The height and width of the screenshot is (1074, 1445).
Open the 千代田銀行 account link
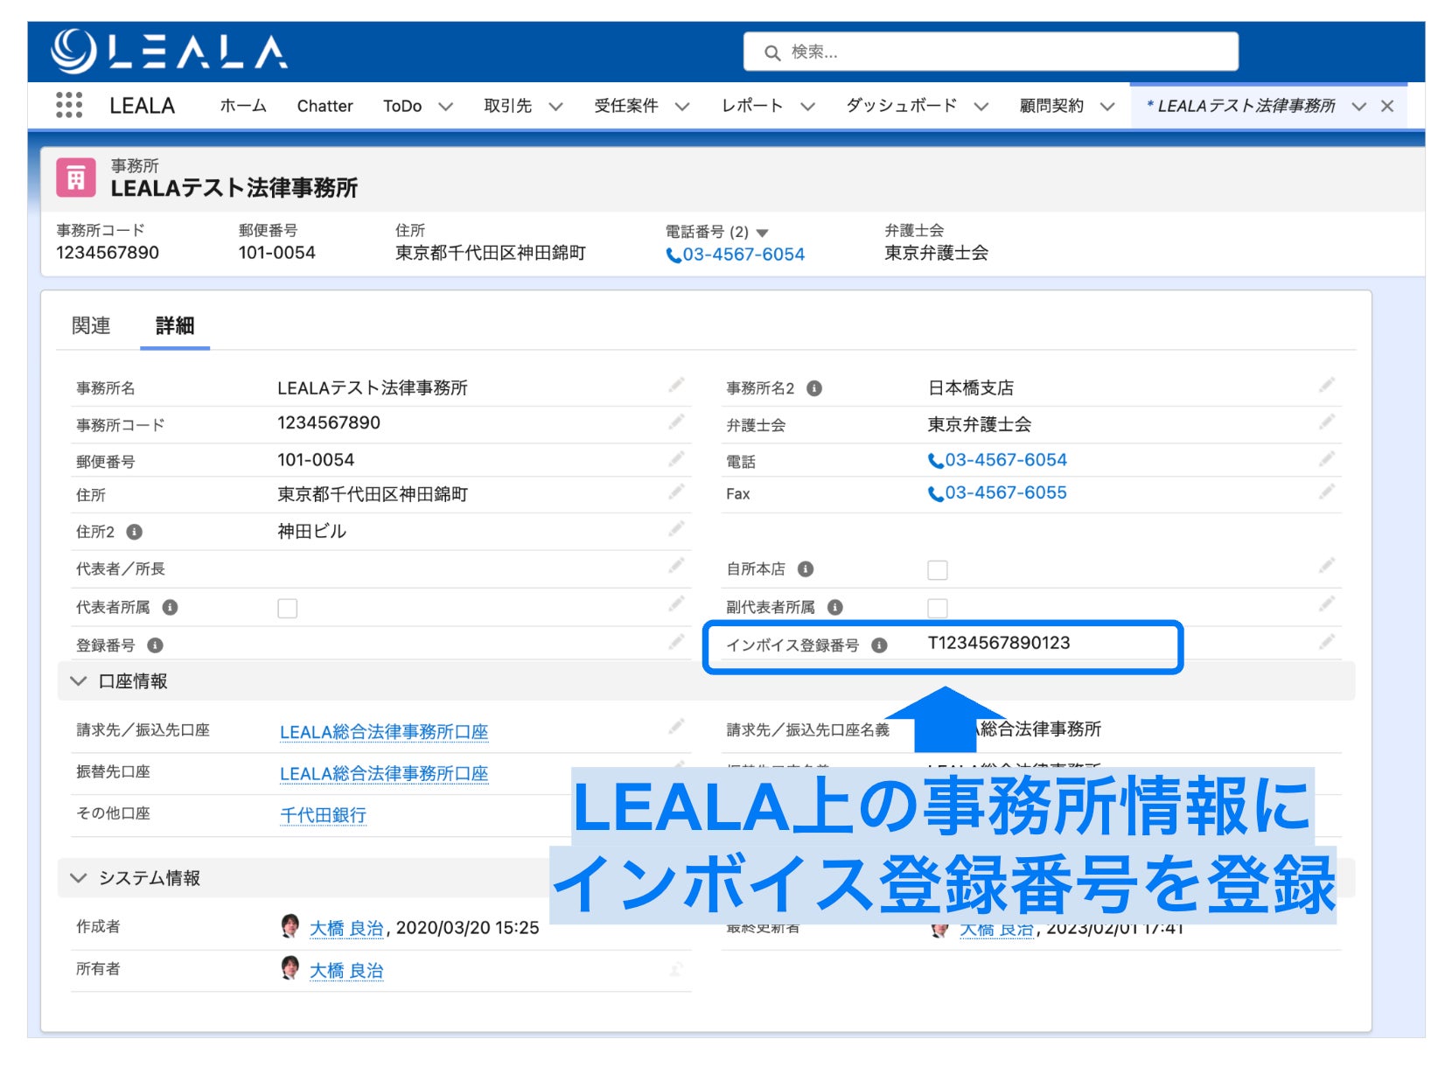pos(323,815)
